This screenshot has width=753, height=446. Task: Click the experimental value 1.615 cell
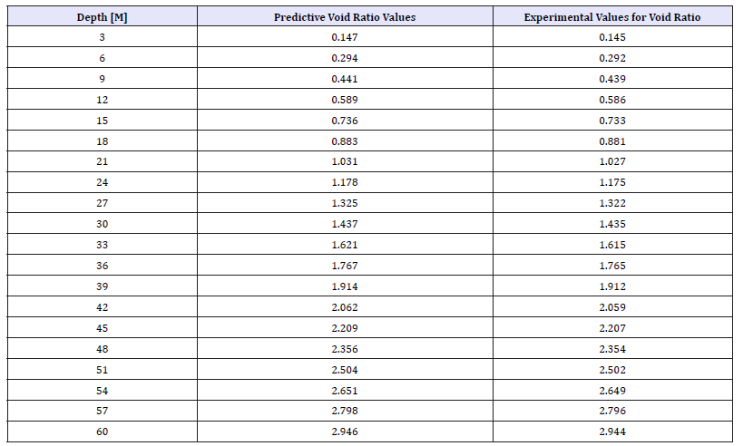[612, 246]
